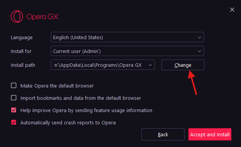The image size is (241, 147).
Task: Click the 'Automatically send crash reports' label text
Action: tap(68, 122)
